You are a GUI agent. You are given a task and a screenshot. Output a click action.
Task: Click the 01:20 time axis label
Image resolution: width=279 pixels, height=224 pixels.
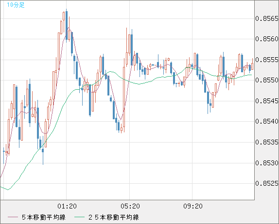point(67,206)
